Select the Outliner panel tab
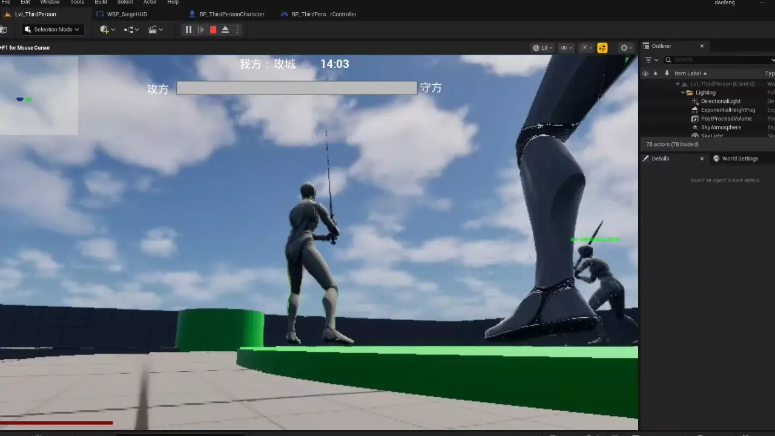Image resolution: width=775 pixels, height=436 pixels. click(661, 46)
